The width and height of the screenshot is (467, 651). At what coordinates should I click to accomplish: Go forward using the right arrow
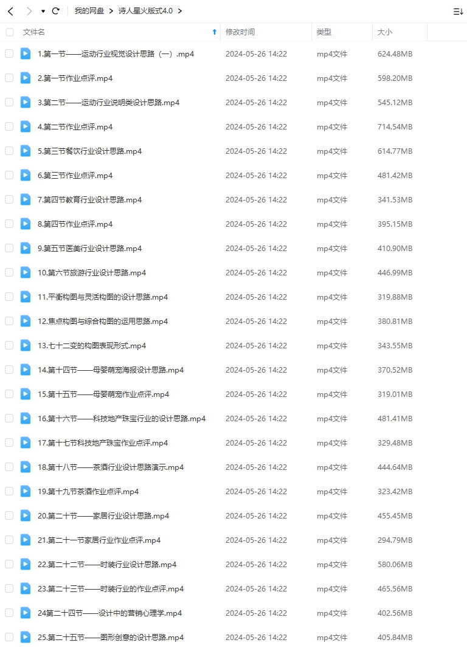pyautogui.click(x=29, y=11)
